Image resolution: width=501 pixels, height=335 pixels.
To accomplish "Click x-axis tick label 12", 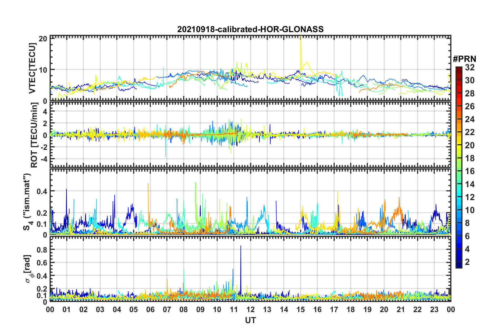I will 250,309.
